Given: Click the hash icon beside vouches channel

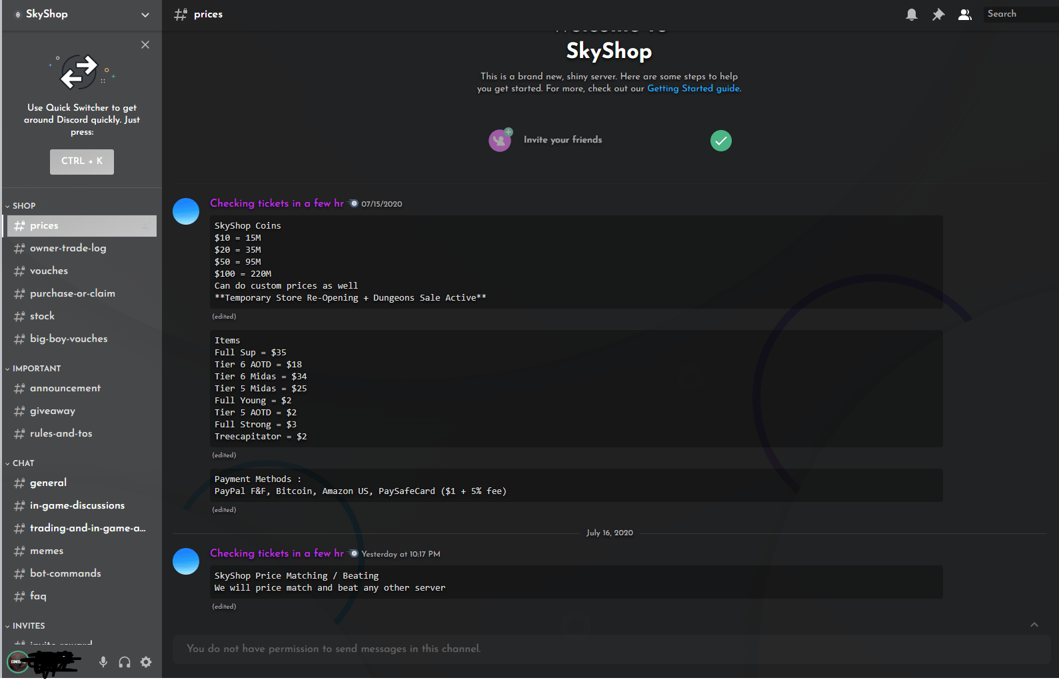Looking at the screenshot, I should [x=19, y=271].
